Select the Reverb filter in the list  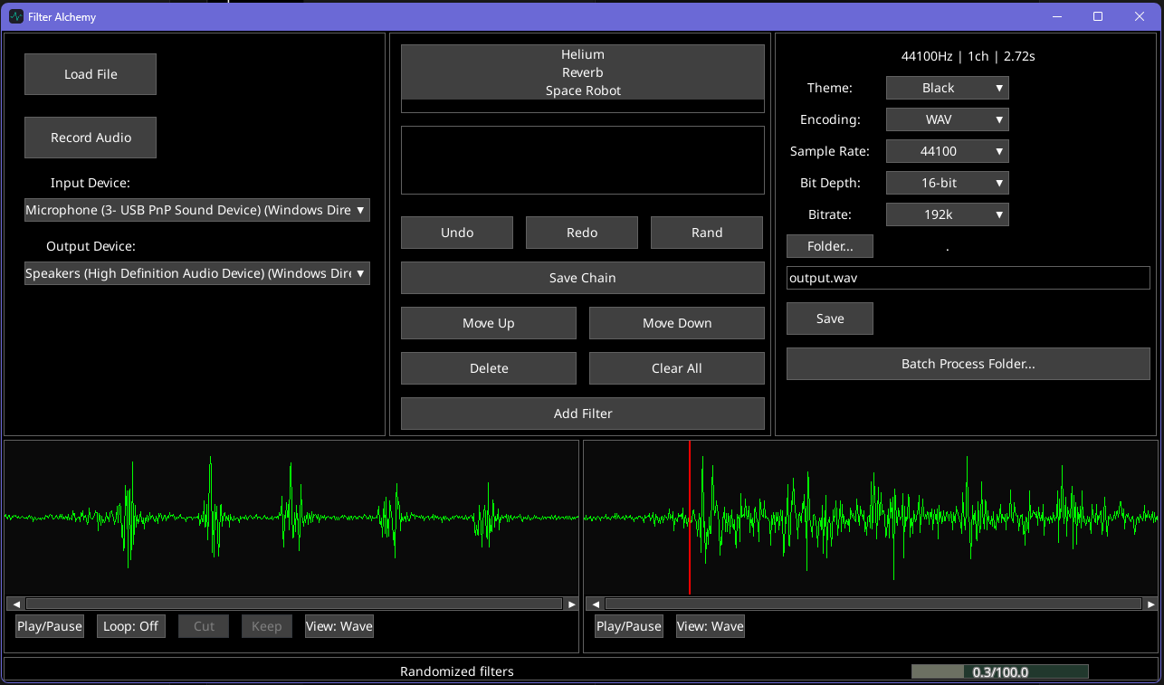(582, 72)
